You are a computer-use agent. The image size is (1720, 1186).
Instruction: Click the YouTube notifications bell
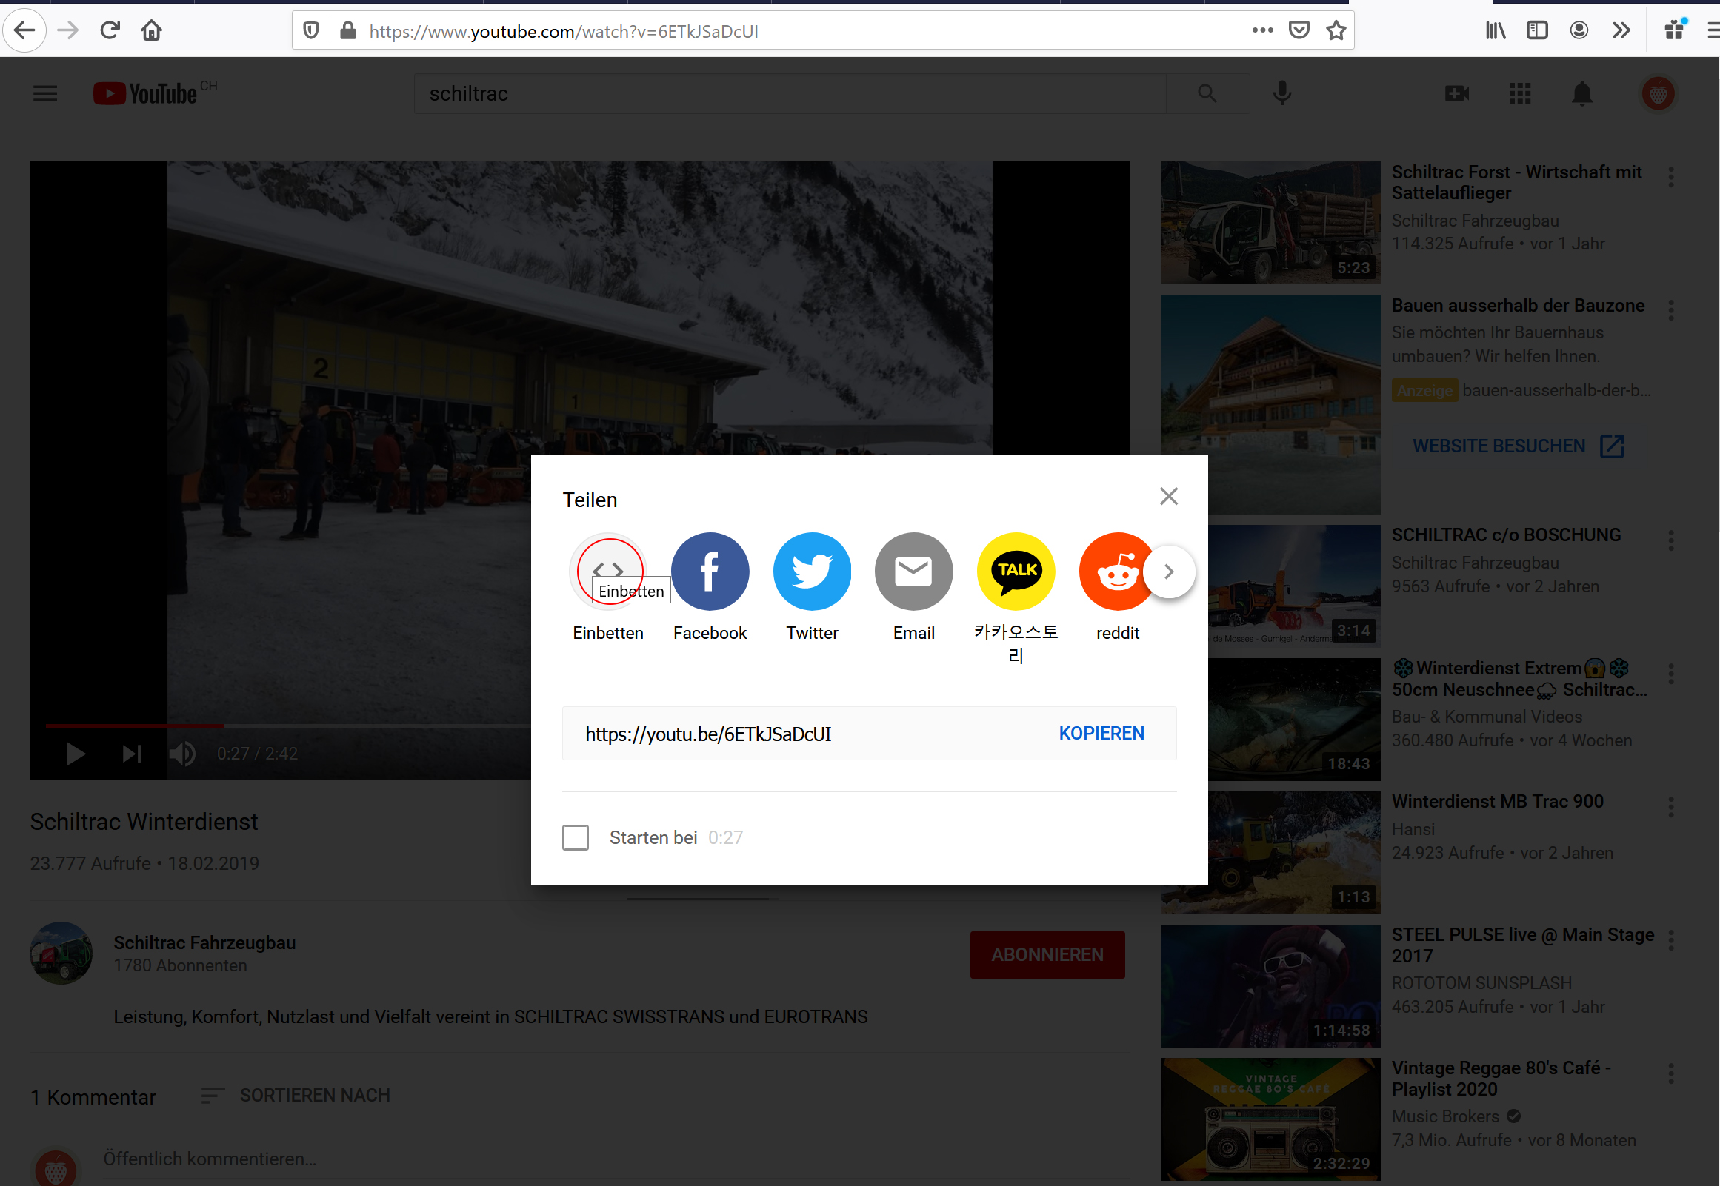click(x=1581, y=93)
